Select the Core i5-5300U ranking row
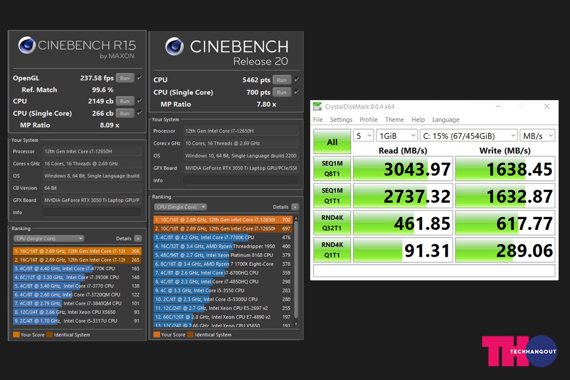This screenshot has height=380, width=570. pyautogui.click(x=223, y=299)
